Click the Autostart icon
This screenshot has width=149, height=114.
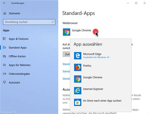[4, 82]
